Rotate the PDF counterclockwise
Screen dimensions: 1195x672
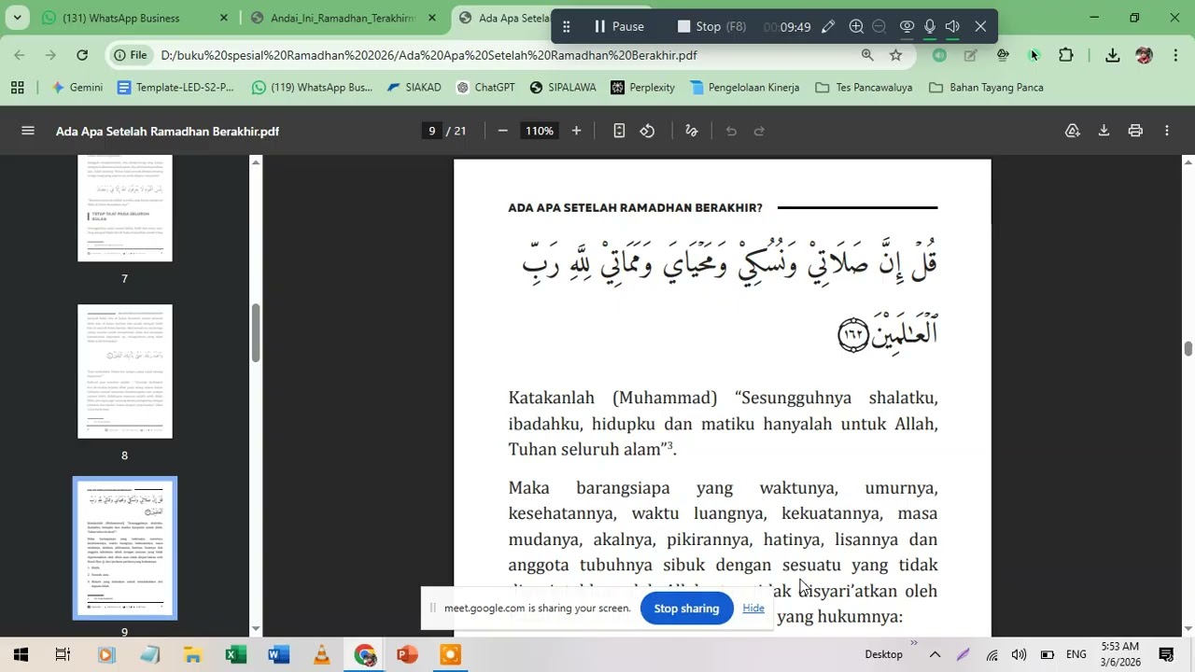[647, 131]
